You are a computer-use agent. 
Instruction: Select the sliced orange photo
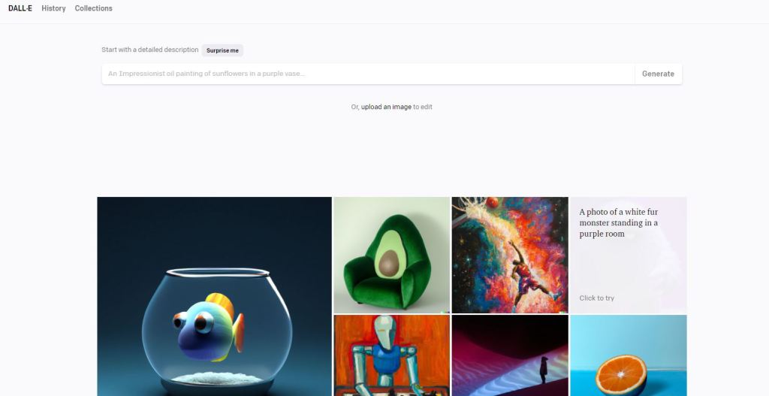click(629, 355)
